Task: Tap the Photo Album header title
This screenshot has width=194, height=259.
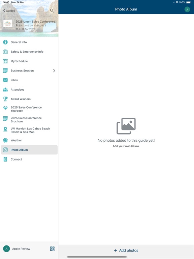Action: (x=126, y=9)
